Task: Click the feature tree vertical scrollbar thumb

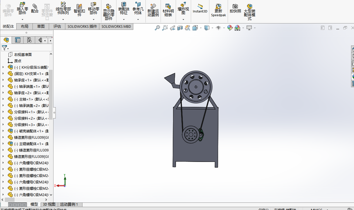Action: click(51, 95)
